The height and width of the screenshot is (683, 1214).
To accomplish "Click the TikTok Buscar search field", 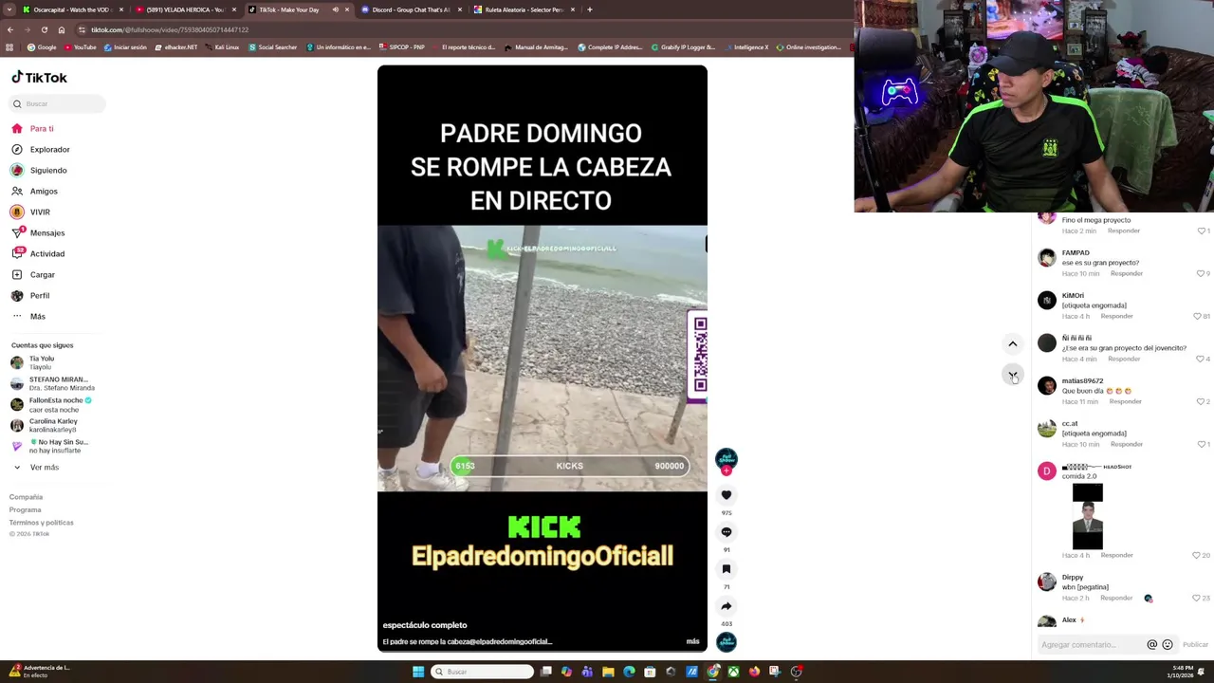I will (x=59, y=103).
